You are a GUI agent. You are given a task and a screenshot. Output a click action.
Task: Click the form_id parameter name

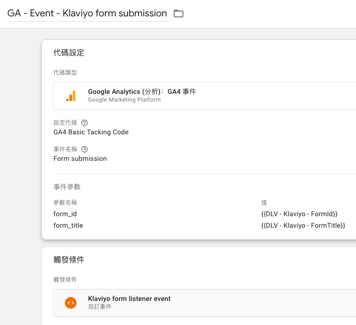(x=65, y=214)
